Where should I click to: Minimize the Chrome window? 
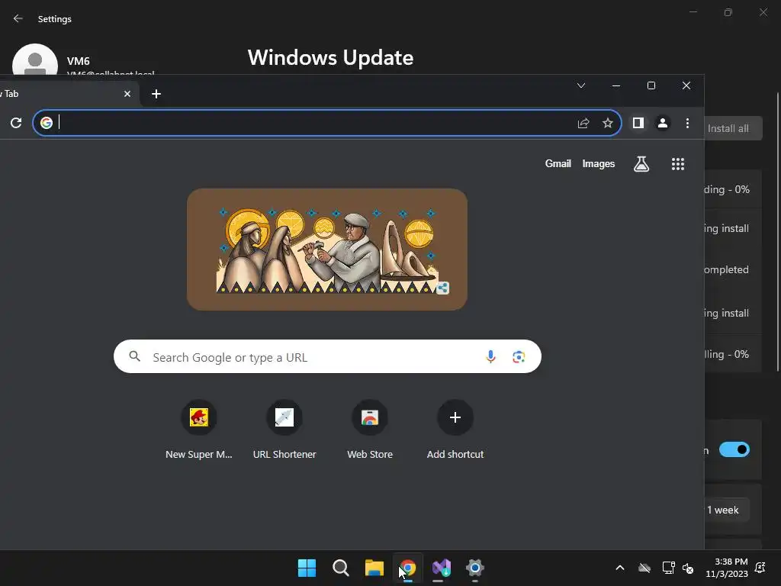point(616,85)
